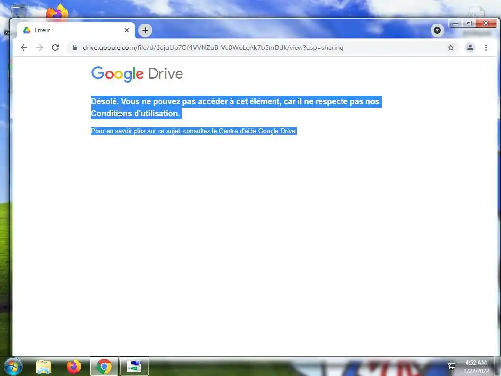Launch Firefox from the taskbar
The width and height of the screenshot is (501, 376).
[74, 366]
